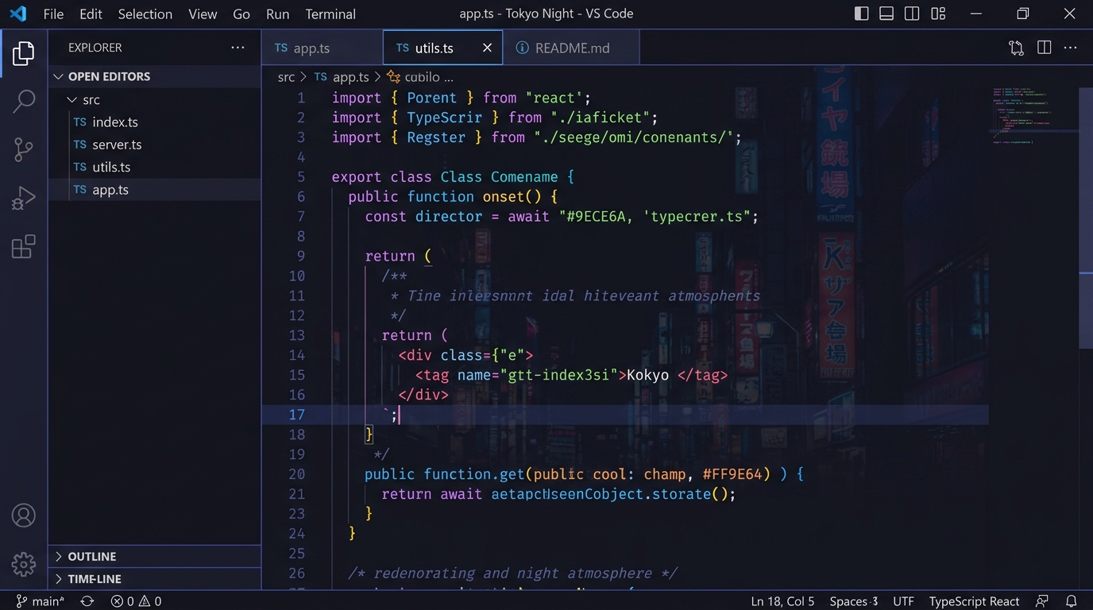Open the File menu
1093x610 pixels.
53,14
